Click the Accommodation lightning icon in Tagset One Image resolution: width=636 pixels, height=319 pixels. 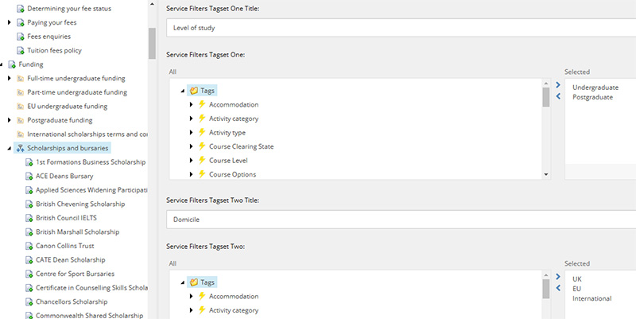point(202,105)
